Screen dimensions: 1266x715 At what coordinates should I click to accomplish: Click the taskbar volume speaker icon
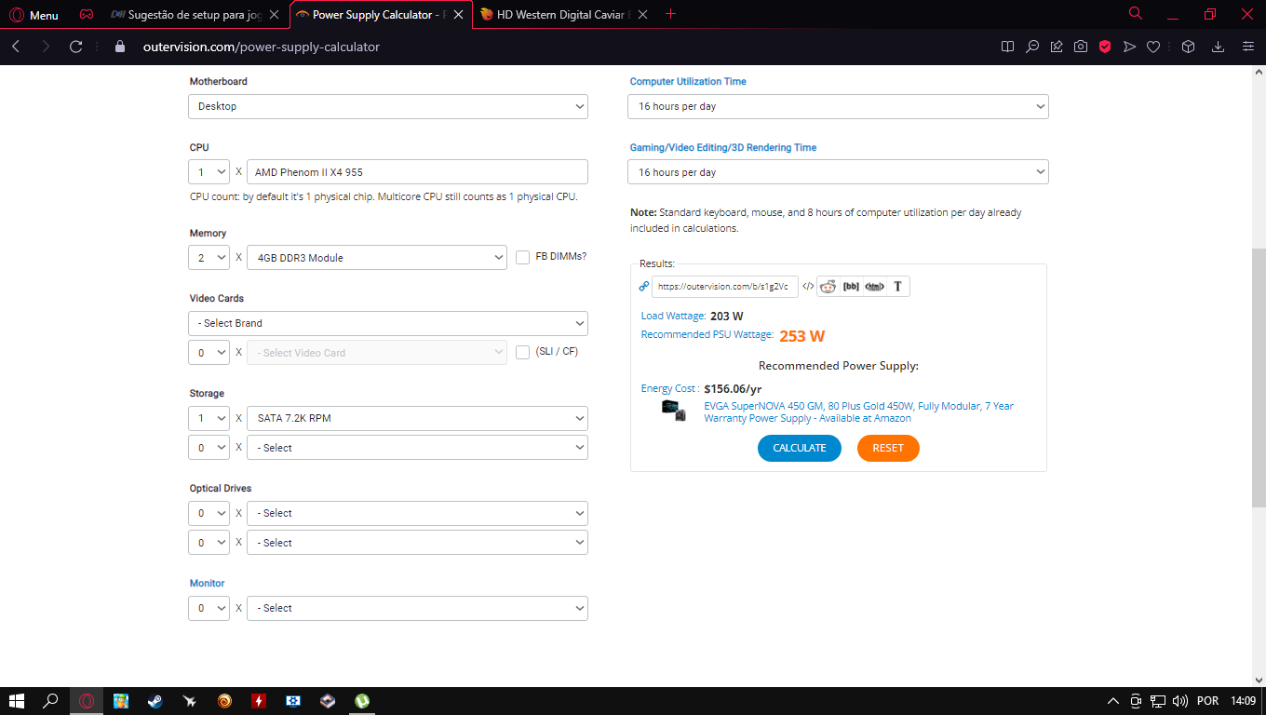(1180, 700)
